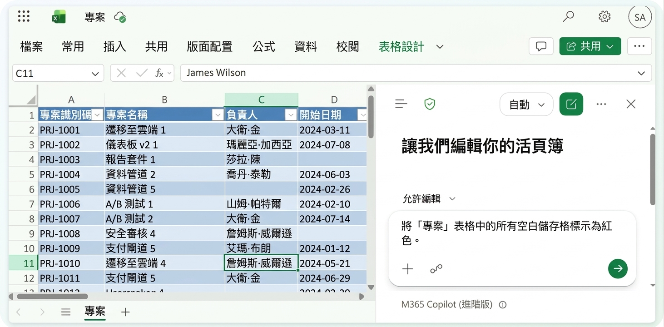Screen dimensions: 664x327
Task: Open the ribbon more options ellipsis button
Action: pyautogui.click(x=639, y=46)
